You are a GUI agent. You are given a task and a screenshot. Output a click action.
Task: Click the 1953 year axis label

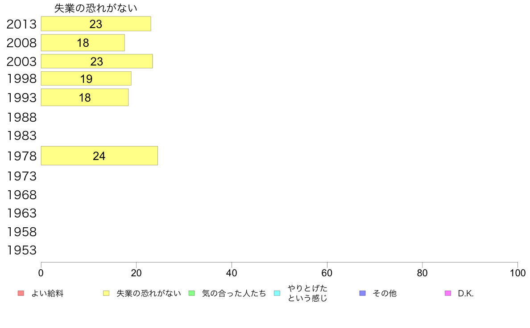[x=21, y=250]
